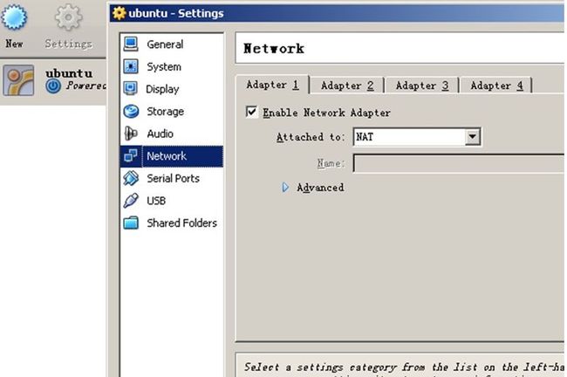Switch to the Adapter 4 tab
Image resolution: width=567 pixels, height=377 pixels.
coord(496,86)
